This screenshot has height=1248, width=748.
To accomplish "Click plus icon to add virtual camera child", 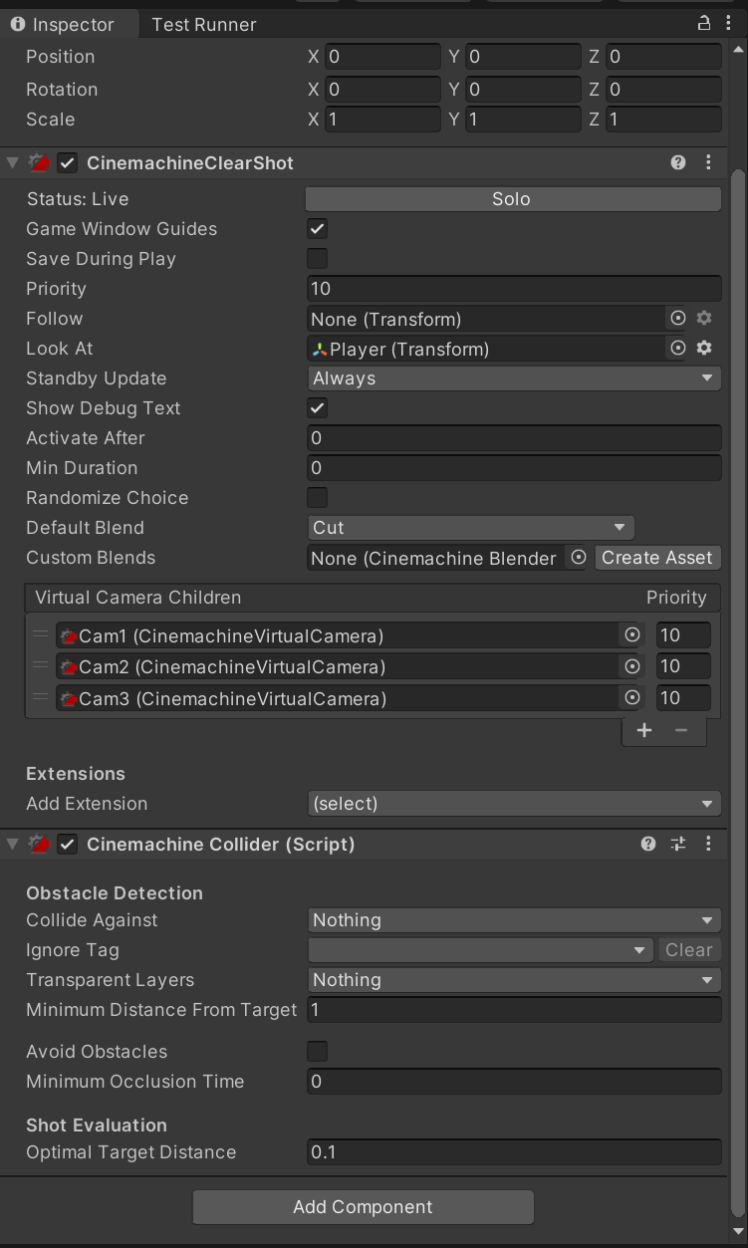I will (644, 730).
